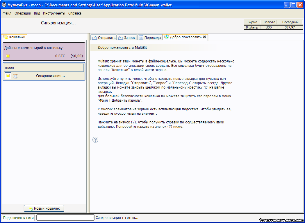Click the Новый кошелек button
The height and width of the screenshot is (223, 305).
[44, 208]
